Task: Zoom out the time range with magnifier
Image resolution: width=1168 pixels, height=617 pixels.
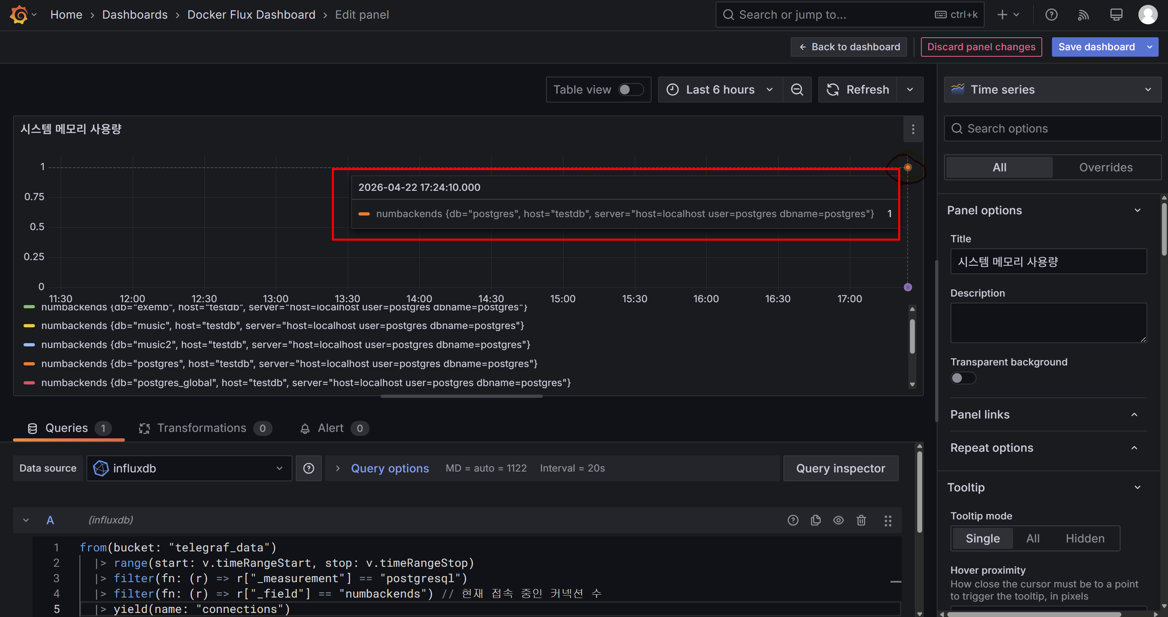Action: tap(797, 90)
